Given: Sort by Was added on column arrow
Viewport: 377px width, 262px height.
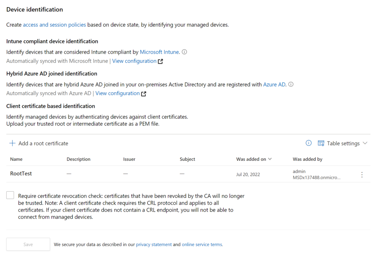Looking at the screenshot, I should tap(270, 159).
